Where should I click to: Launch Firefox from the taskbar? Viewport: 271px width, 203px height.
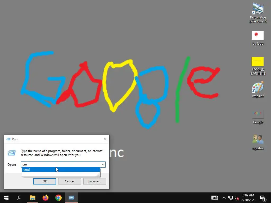[x=46, y=198]
